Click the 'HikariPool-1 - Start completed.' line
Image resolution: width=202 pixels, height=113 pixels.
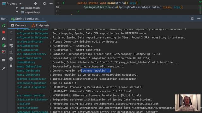(x=77, y=50)
